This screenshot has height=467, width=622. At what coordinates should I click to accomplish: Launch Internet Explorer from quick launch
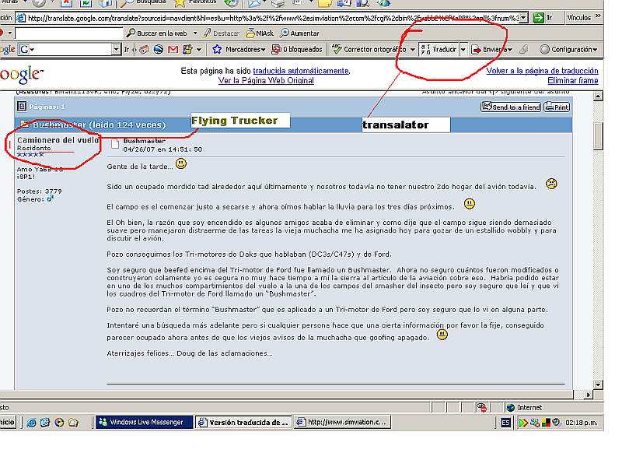coord(31,423)
